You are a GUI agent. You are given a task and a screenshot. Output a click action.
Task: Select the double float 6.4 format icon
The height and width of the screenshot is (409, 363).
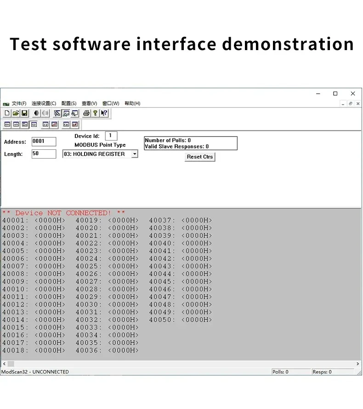tap(66, 125)
